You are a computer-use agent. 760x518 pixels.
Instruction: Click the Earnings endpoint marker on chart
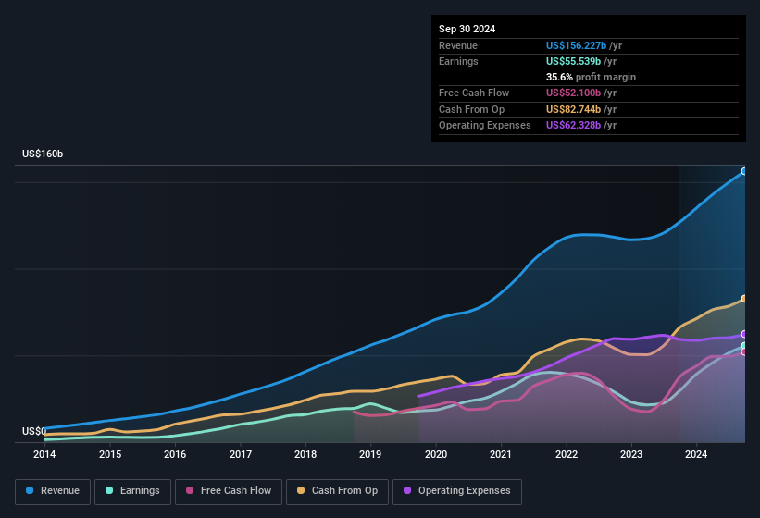(x=744, y=346)
